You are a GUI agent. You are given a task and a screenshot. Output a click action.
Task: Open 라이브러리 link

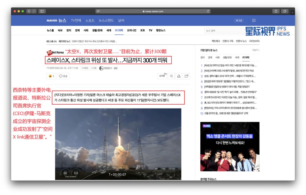[254, 41]
